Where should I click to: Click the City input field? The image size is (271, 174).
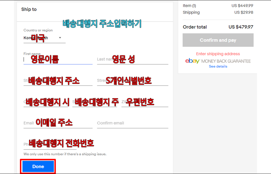45,102
